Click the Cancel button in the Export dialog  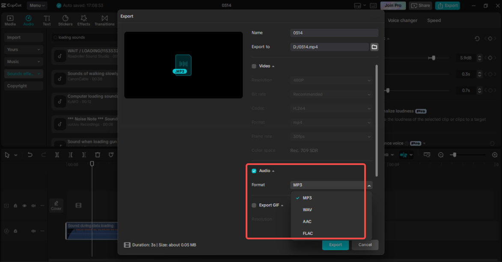364,244
